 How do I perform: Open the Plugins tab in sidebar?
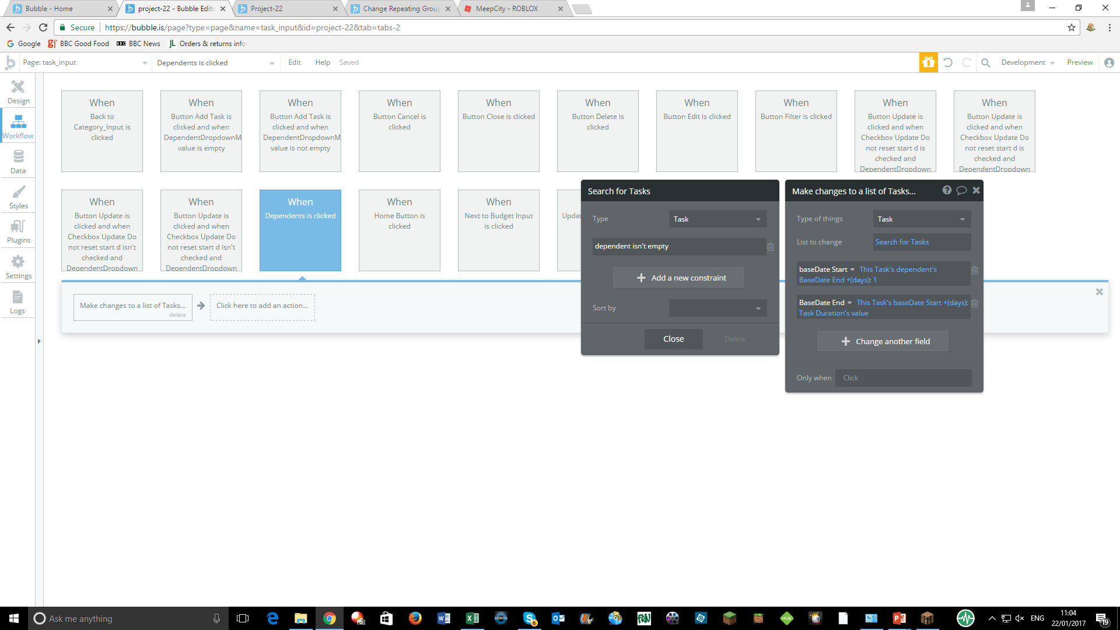pos(18,232)
